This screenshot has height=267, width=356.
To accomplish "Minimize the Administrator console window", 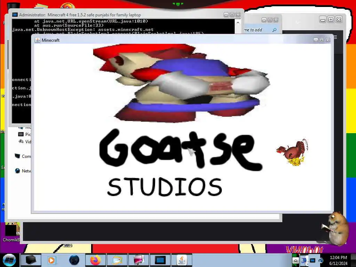I will tap(226, 15).
